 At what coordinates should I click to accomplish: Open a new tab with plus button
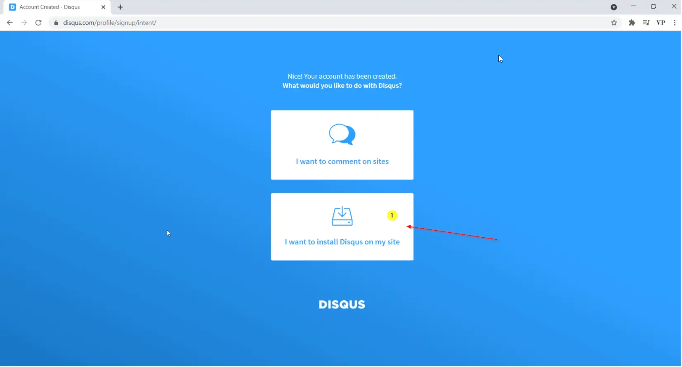(x=120, y=7)
